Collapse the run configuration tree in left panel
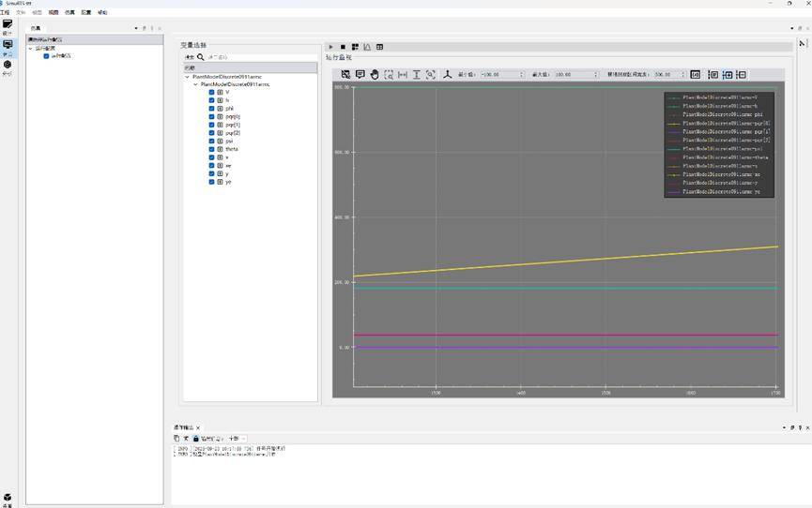The image size is (812, 508). coord(31,48)
